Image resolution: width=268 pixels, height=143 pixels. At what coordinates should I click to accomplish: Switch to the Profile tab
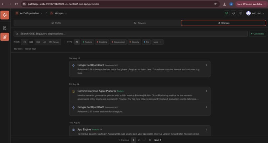tap(56, 23)
